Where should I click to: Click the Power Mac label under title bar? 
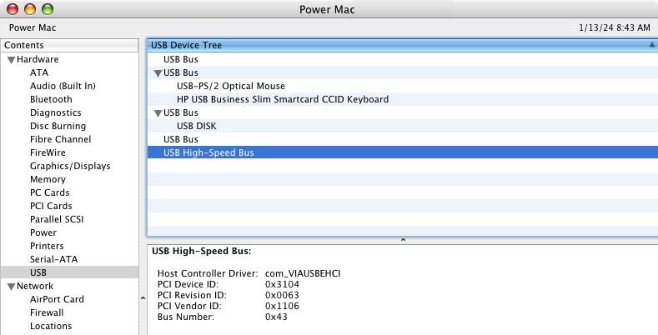point(33,27)
